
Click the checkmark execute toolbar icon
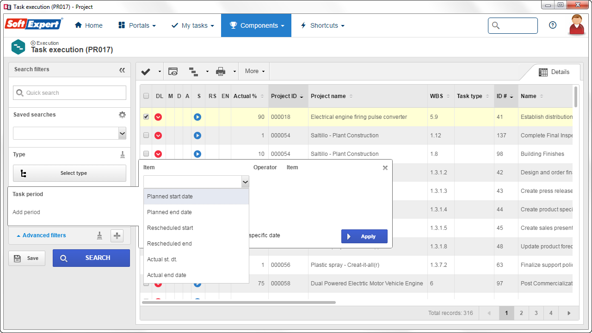coord(146,71)
